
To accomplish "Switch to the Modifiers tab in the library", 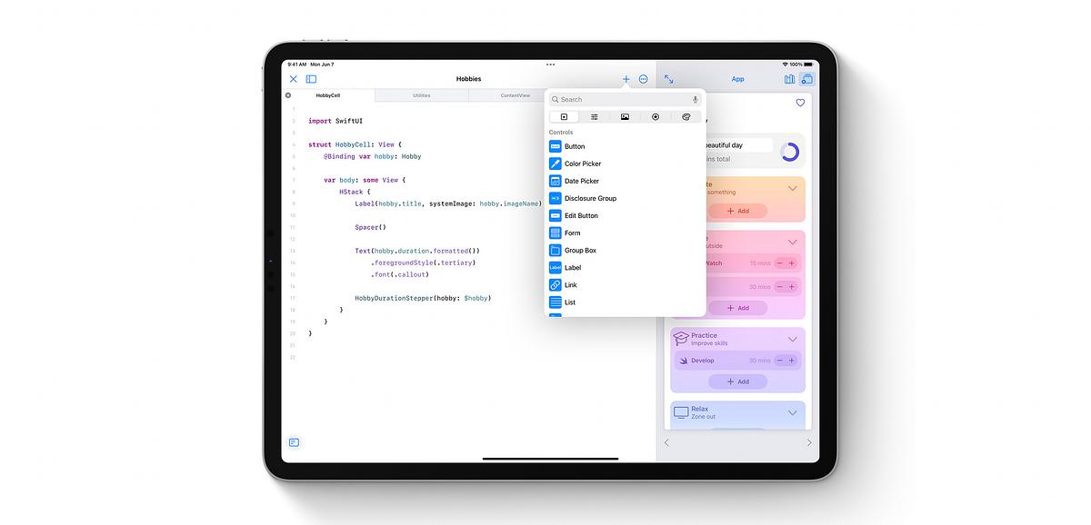I will click(x=594, y=116).
